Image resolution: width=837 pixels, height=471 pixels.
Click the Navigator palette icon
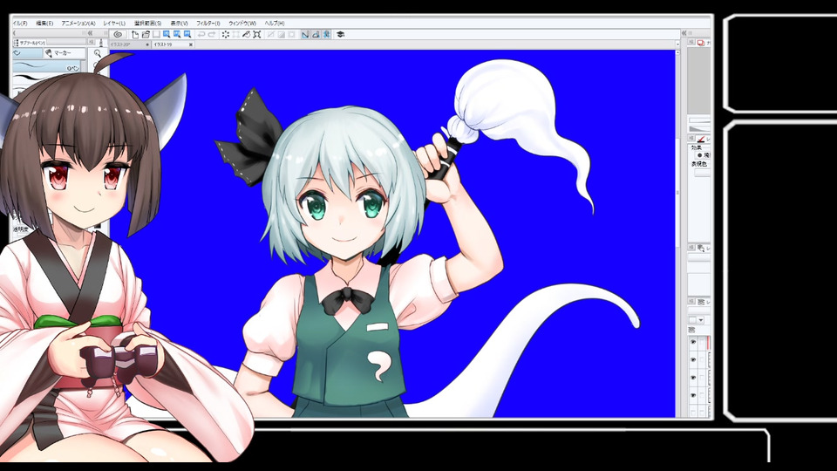tap(701, 42)
